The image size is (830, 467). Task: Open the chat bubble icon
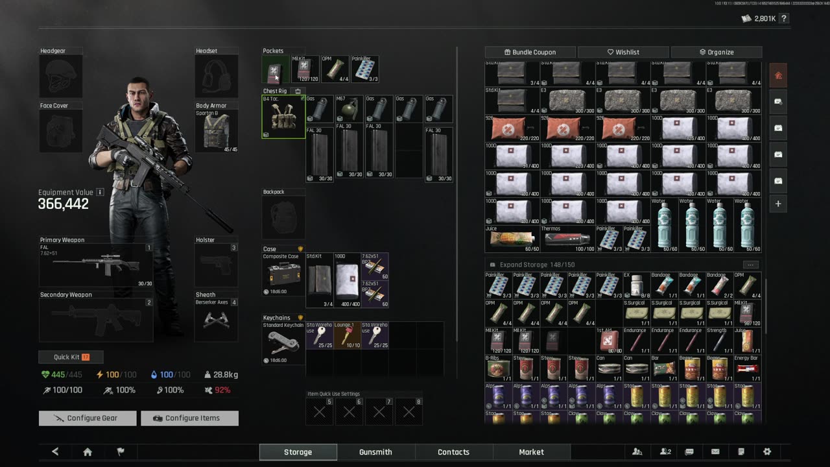tap(689, 452)
